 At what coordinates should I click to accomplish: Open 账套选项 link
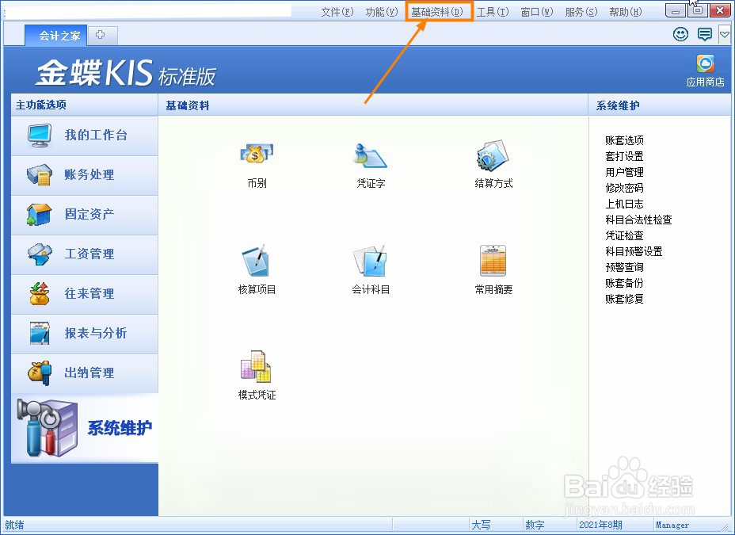pos(624,140)
